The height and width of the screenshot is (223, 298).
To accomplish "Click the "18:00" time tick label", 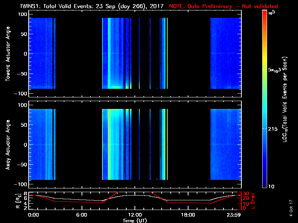I will click(x=188, y=215).
